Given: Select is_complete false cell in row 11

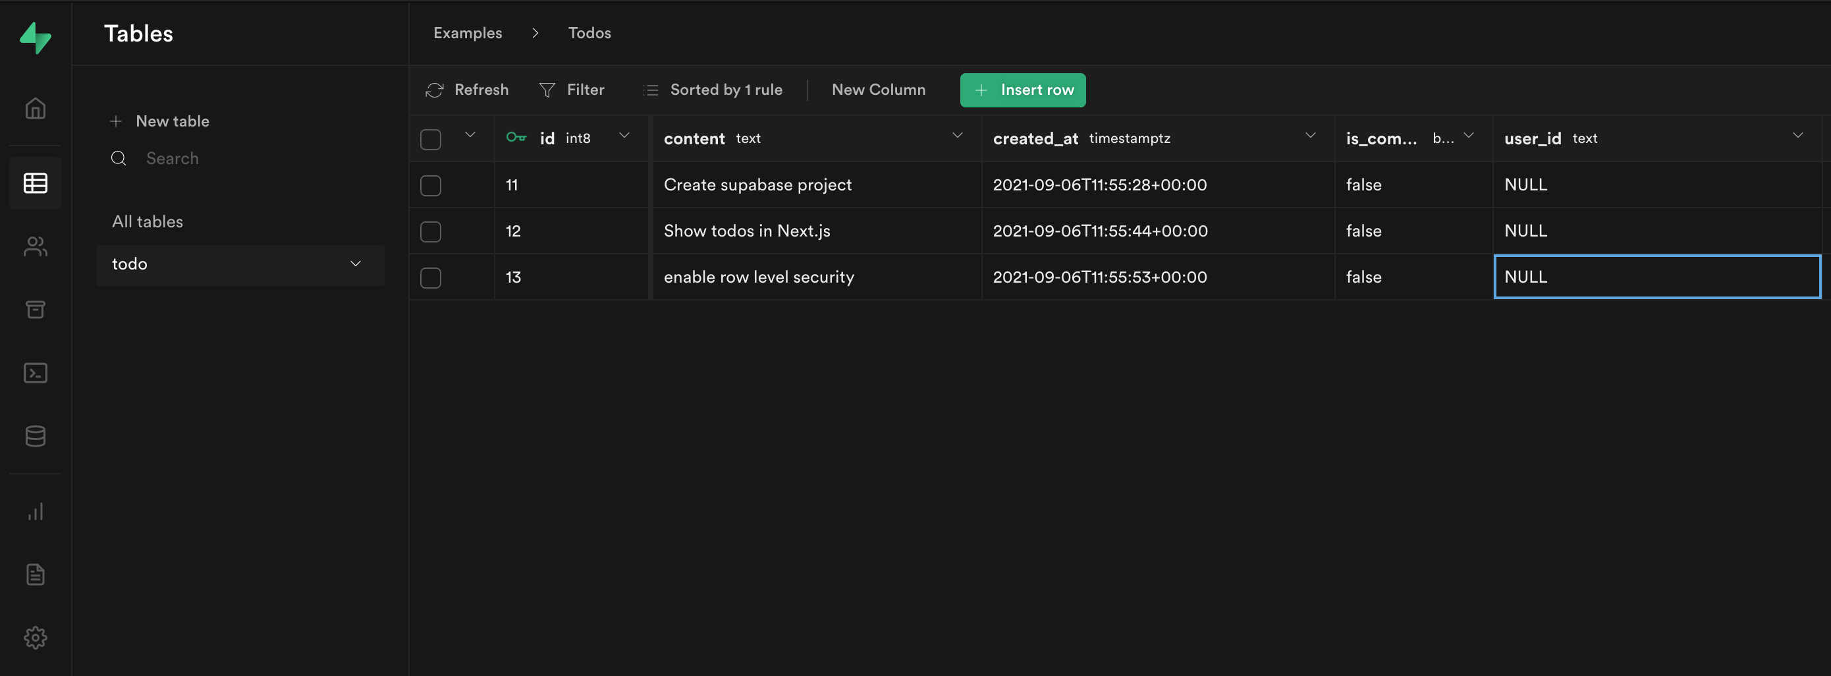Looking at the screenshot, I should (x=1414, y=185).
